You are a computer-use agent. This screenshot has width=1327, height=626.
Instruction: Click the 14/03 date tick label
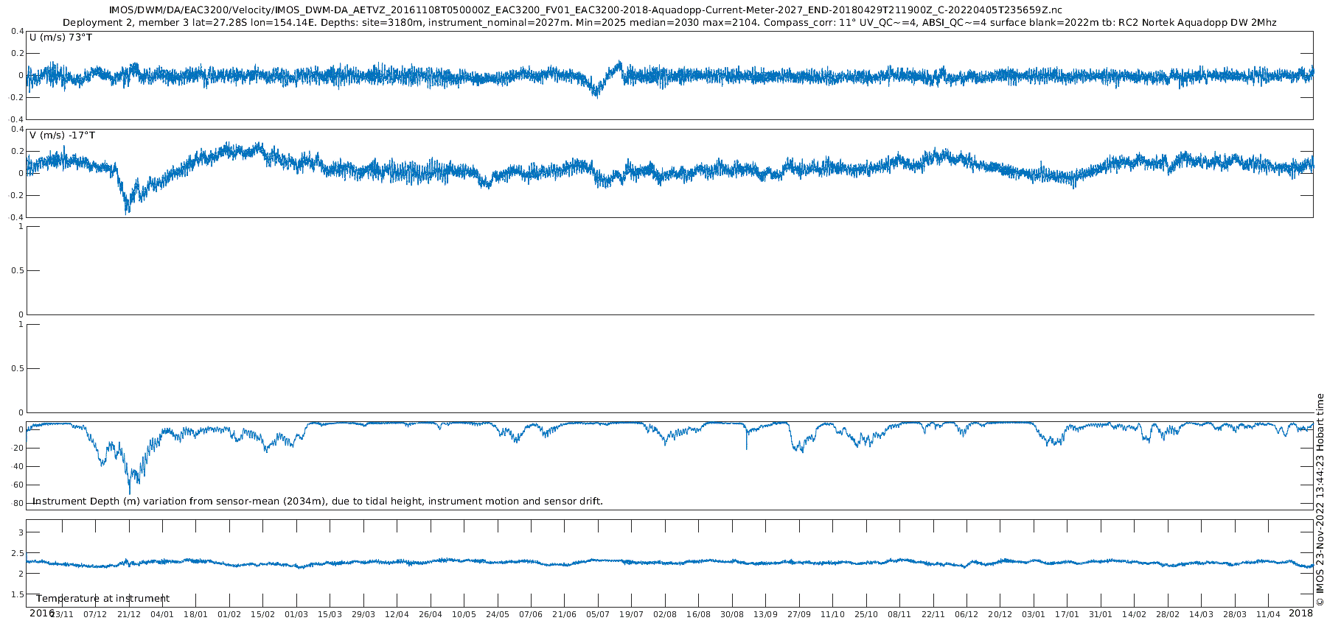1202,615
